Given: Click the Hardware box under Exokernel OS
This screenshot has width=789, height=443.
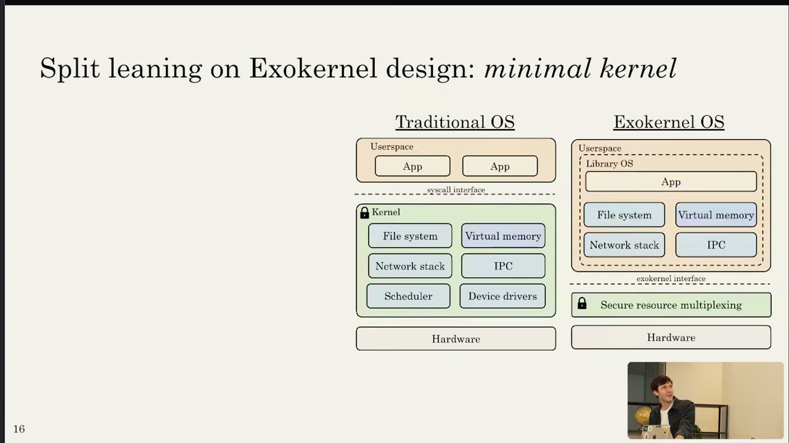Looking at the screenshot, I should pyautogui.click(x=671, y=337).
